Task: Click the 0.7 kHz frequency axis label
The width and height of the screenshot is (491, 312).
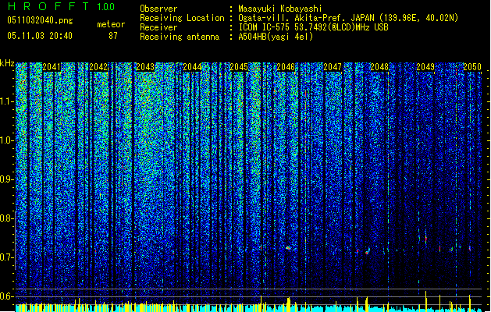Action: pyautogui.click(x=7, y=257)
